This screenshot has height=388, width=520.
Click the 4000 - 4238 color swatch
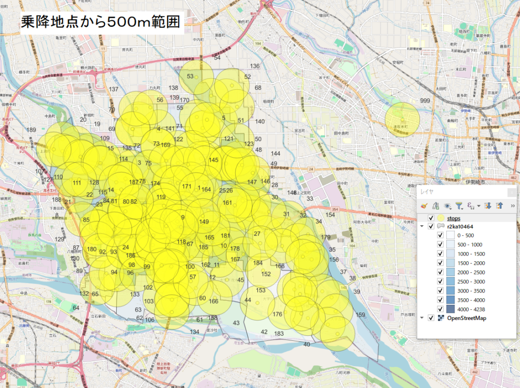click(450, 309)
